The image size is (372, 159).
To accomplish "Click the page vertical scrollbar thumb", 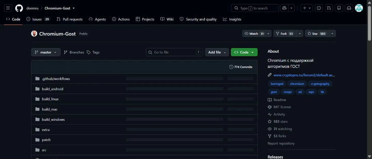I will [x=369, y=24].
